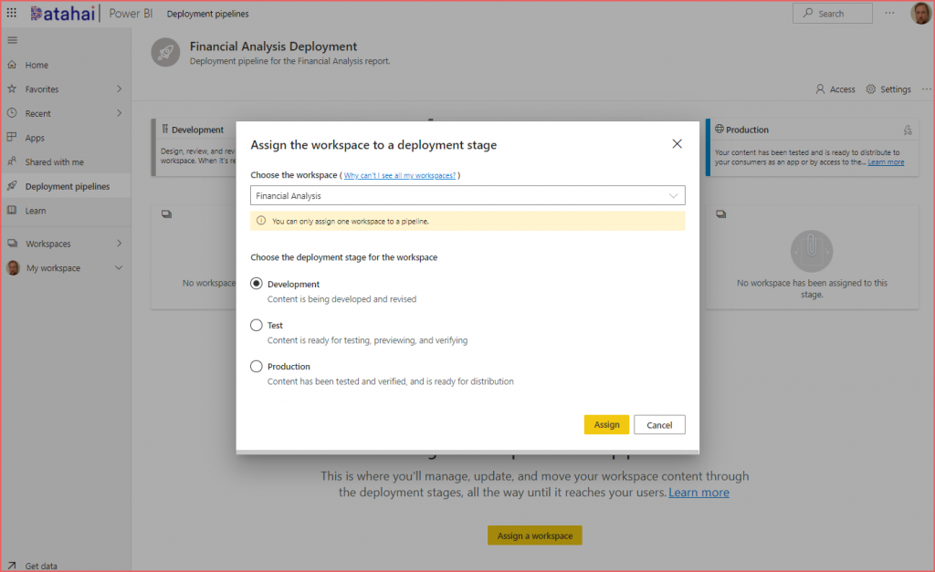Click the Search box in the top bar
Screen dimensions: 935x572
[833, 13]
